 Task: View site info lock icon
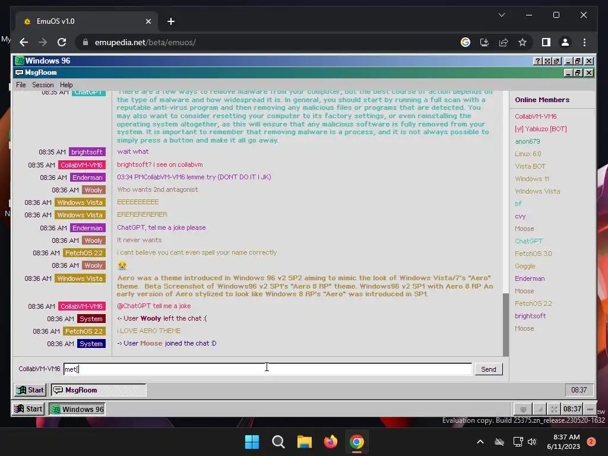pos(85,42)
